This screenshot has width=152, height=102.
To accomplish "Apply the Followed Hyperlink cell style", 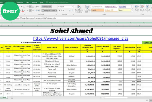I will (x=111, y=7).
